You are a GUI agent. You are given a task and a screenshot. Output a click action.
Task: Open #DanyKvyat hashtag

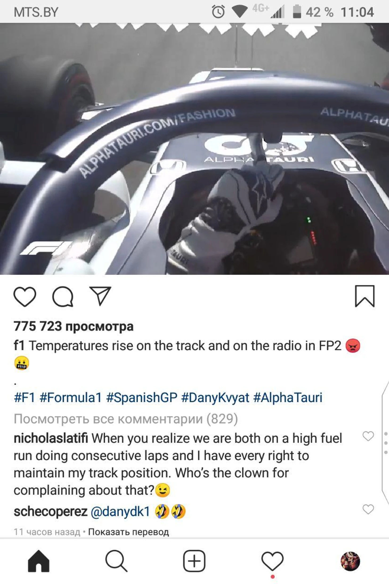[215, 397]
